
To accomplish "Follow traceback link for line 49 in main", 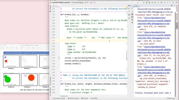I will click(x=154, y=36).
